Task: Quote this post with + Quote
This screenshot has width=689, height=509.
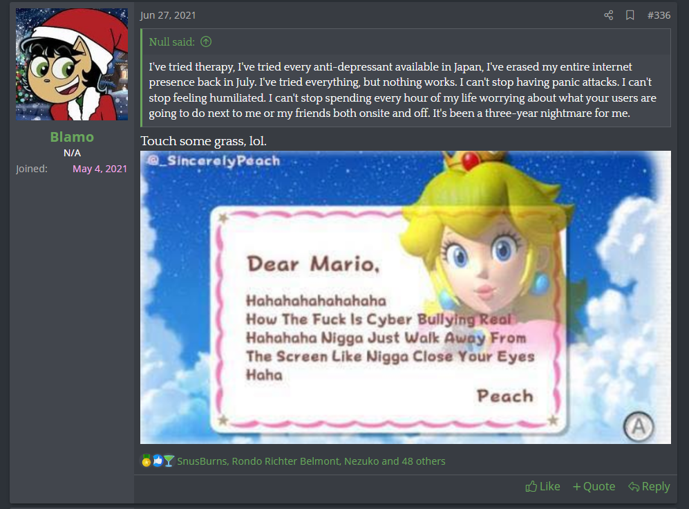Action: pyautogui.click(x=594, y=487)
